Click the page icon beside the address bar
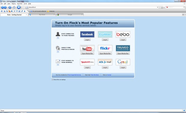 pos(27,8)
